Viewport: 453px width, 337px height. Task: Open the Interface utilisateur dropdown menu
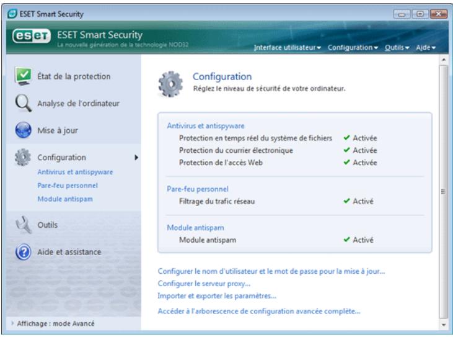click(x=287, y=47)
